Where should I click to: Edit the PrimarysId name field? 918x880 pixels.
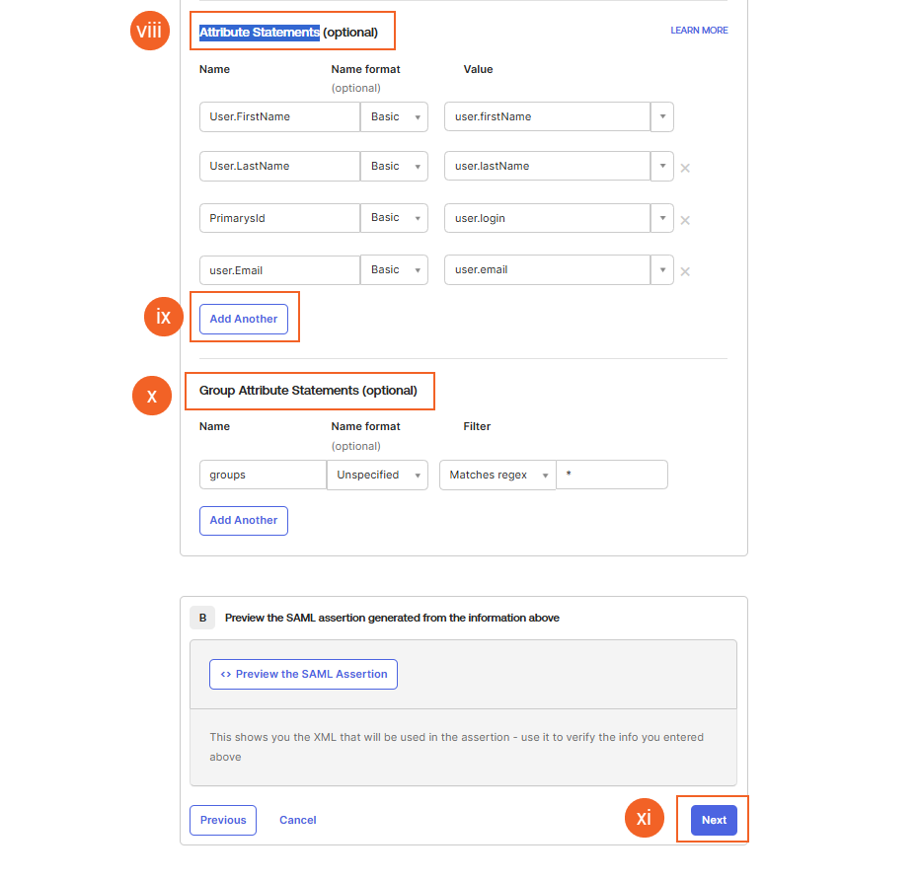279,218
